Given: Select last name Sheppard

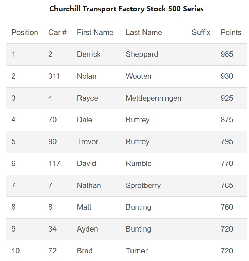Looking at the screenshot, I should 142,54.
